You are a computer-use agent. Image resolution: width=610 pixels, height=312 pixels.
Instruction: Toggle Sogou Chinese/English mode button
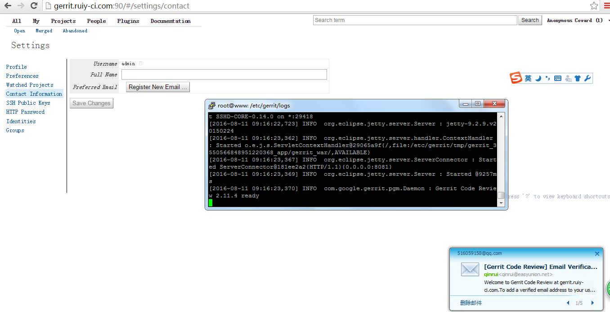(528, 78)
